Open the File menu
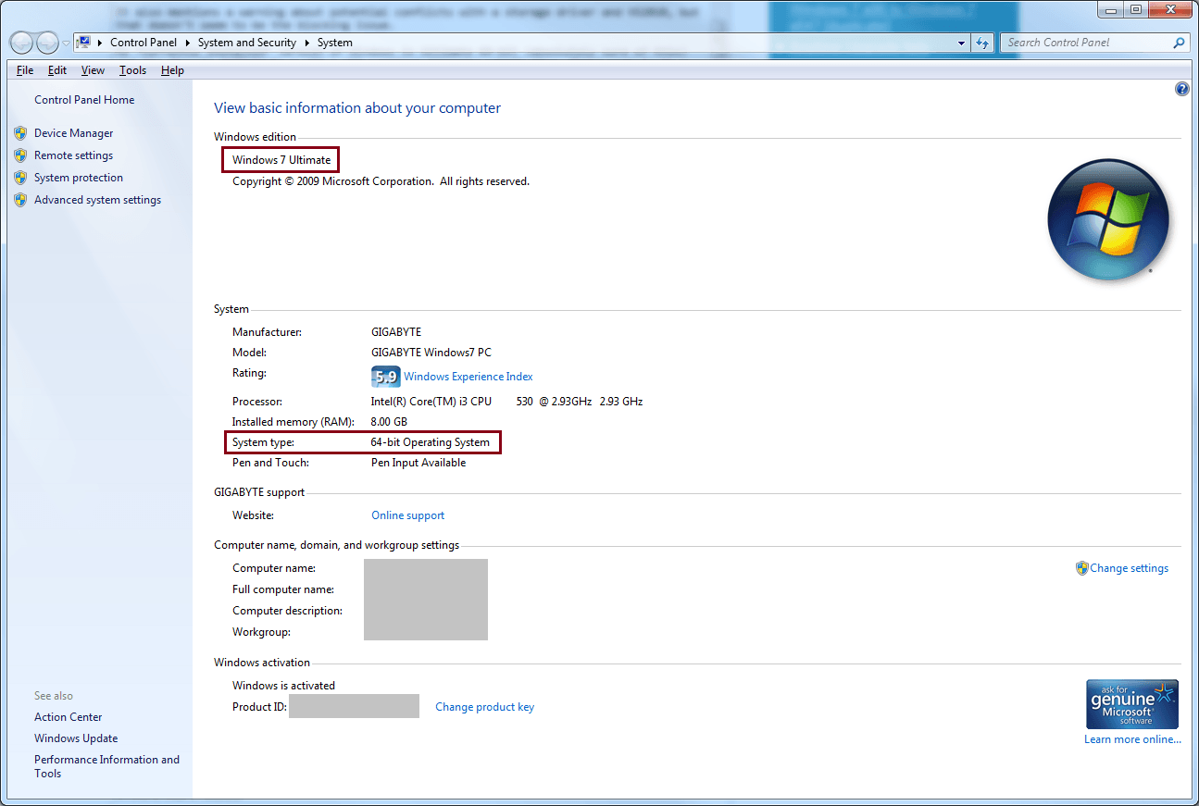Viewport: 1199px width, 806px height. (25, 70)
